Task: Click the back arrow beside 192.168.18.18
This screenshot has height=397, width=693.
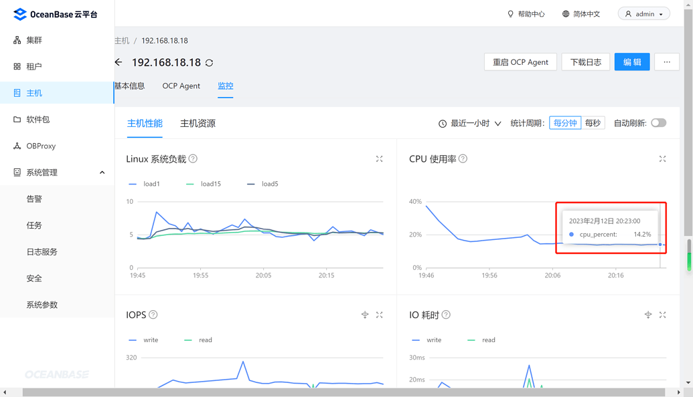Action: click(x=118, y=62)
